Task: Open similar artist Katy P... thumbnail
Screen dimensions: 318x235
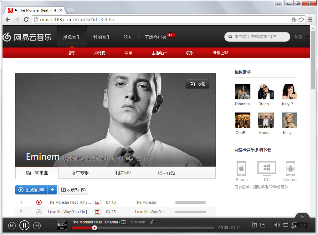Action: (290, 92)
